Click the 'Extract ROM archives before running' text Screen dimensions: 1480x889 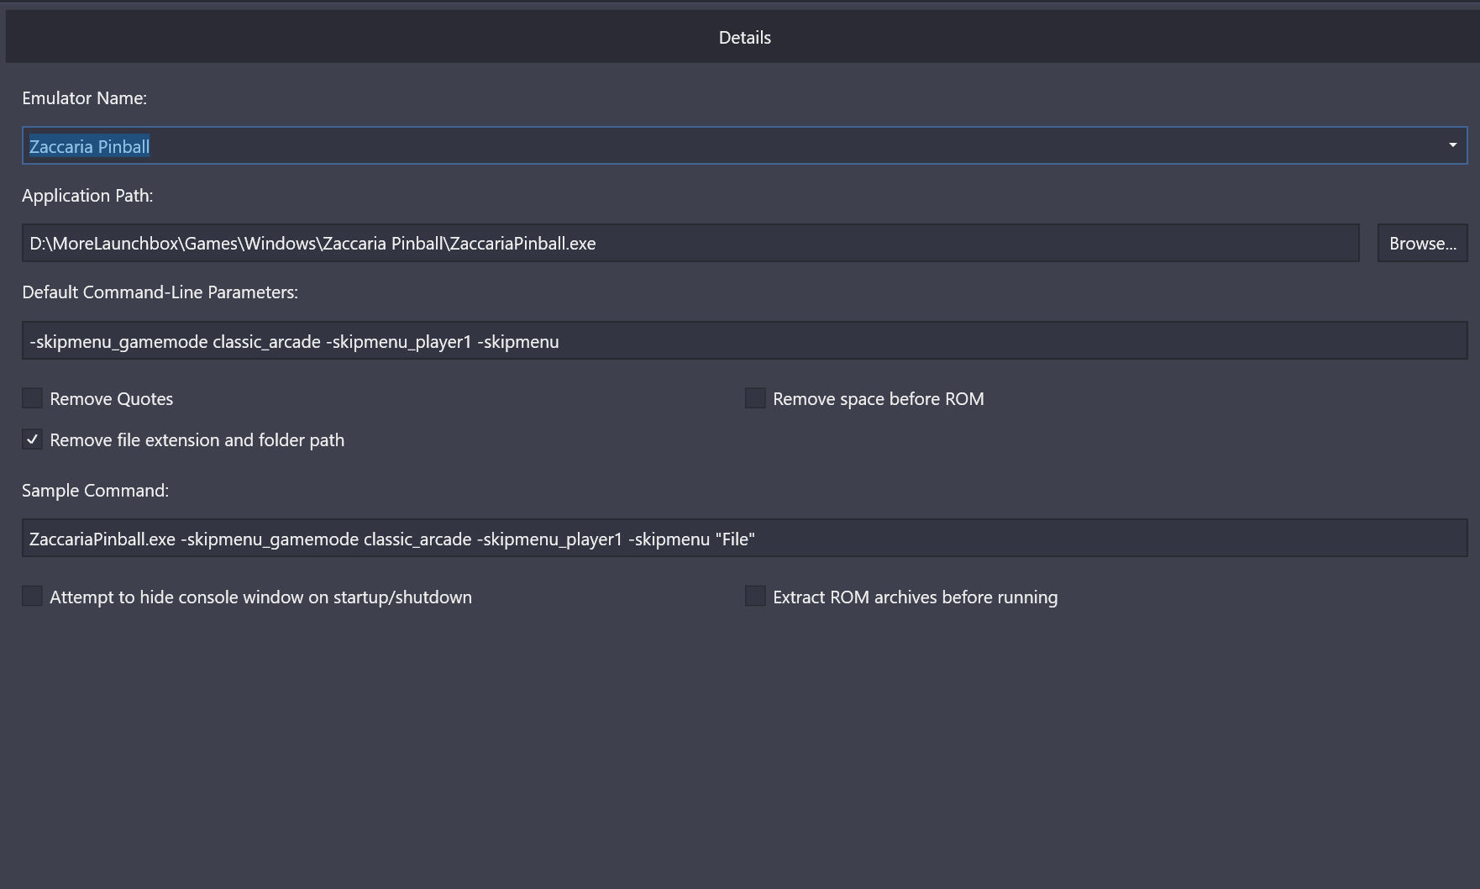[x=915, y=597]
